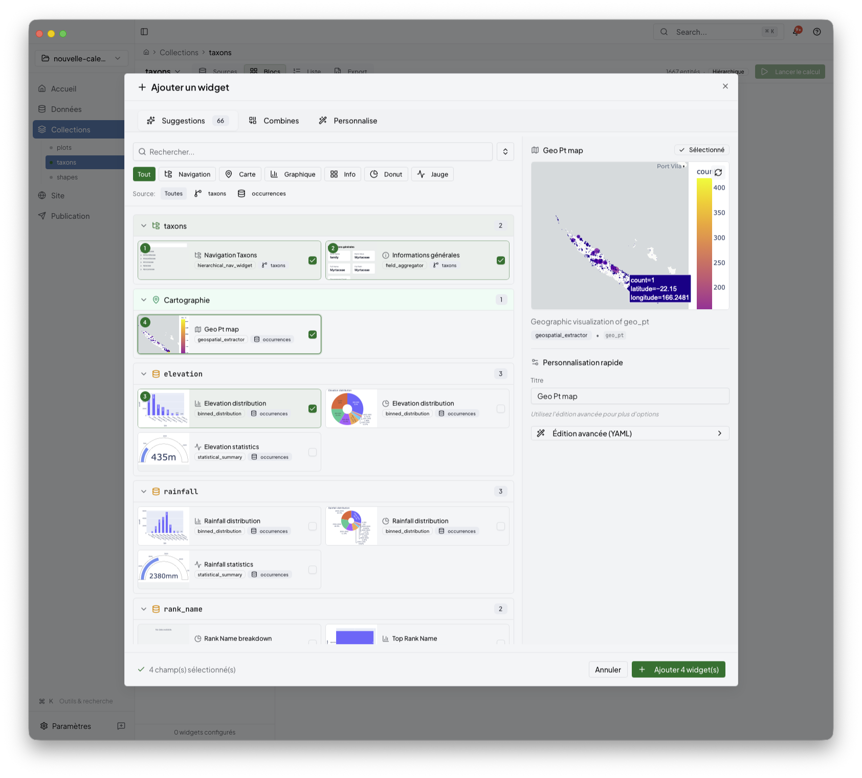Screen dimensions: 862x778
Task: Open the Personnalise tab
Action: 348,121
